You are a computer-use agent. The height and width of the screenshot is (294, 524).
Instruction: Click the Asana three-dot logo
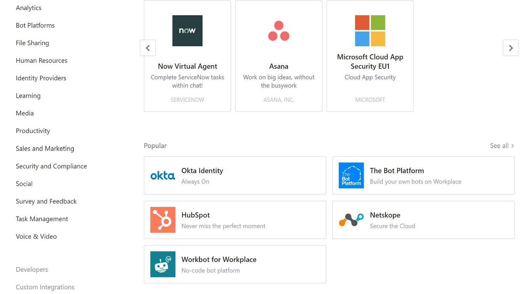coord(279,31)
